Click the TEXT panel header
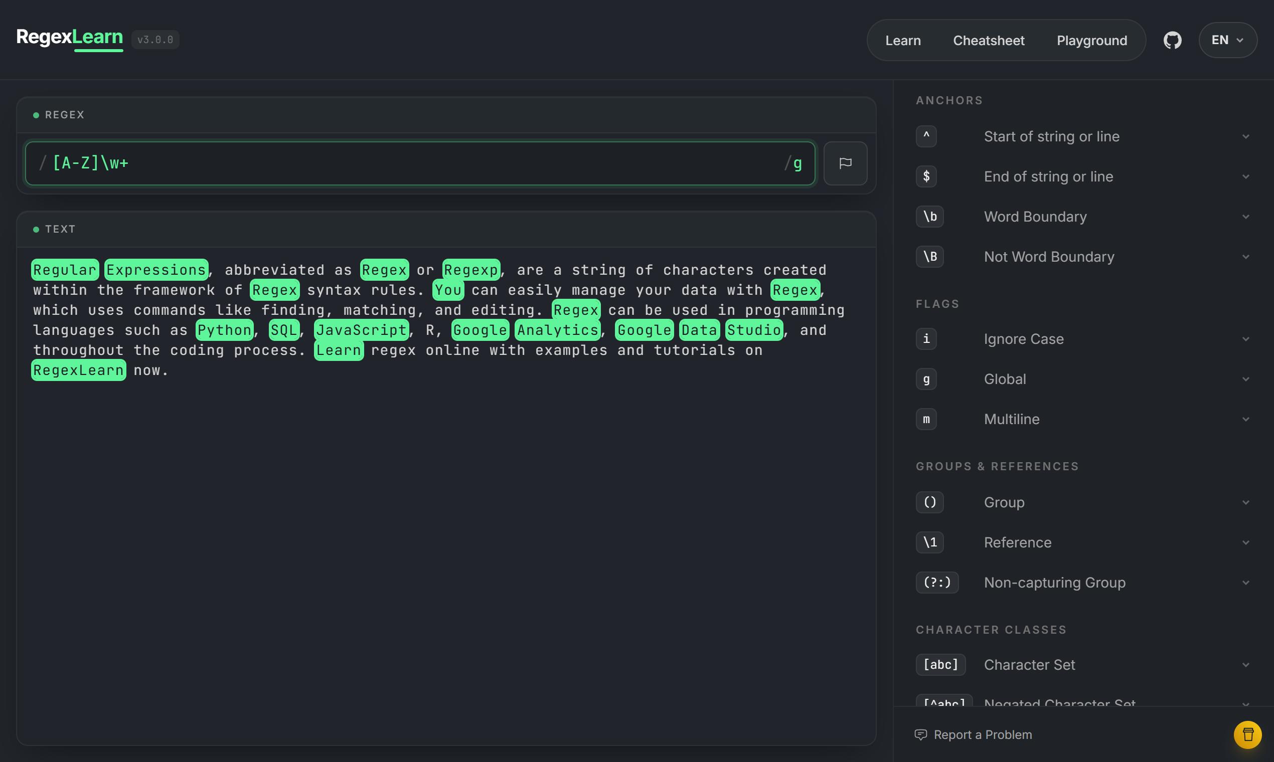Image resolution: width=1274 pixels, height=762 pixels. coord(446,229)
